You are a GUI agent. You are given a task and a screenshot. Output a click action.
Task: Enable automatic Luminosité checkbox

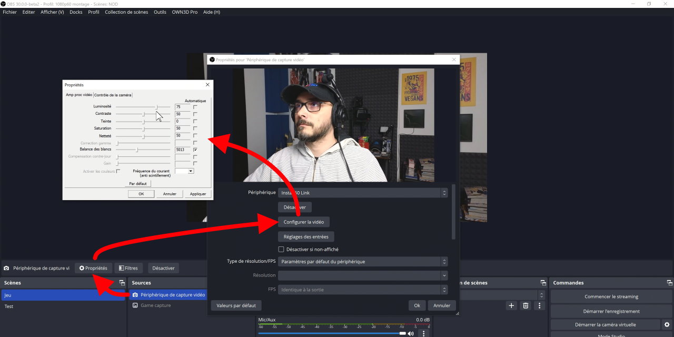pyautogui.click(x=195, y=107)
